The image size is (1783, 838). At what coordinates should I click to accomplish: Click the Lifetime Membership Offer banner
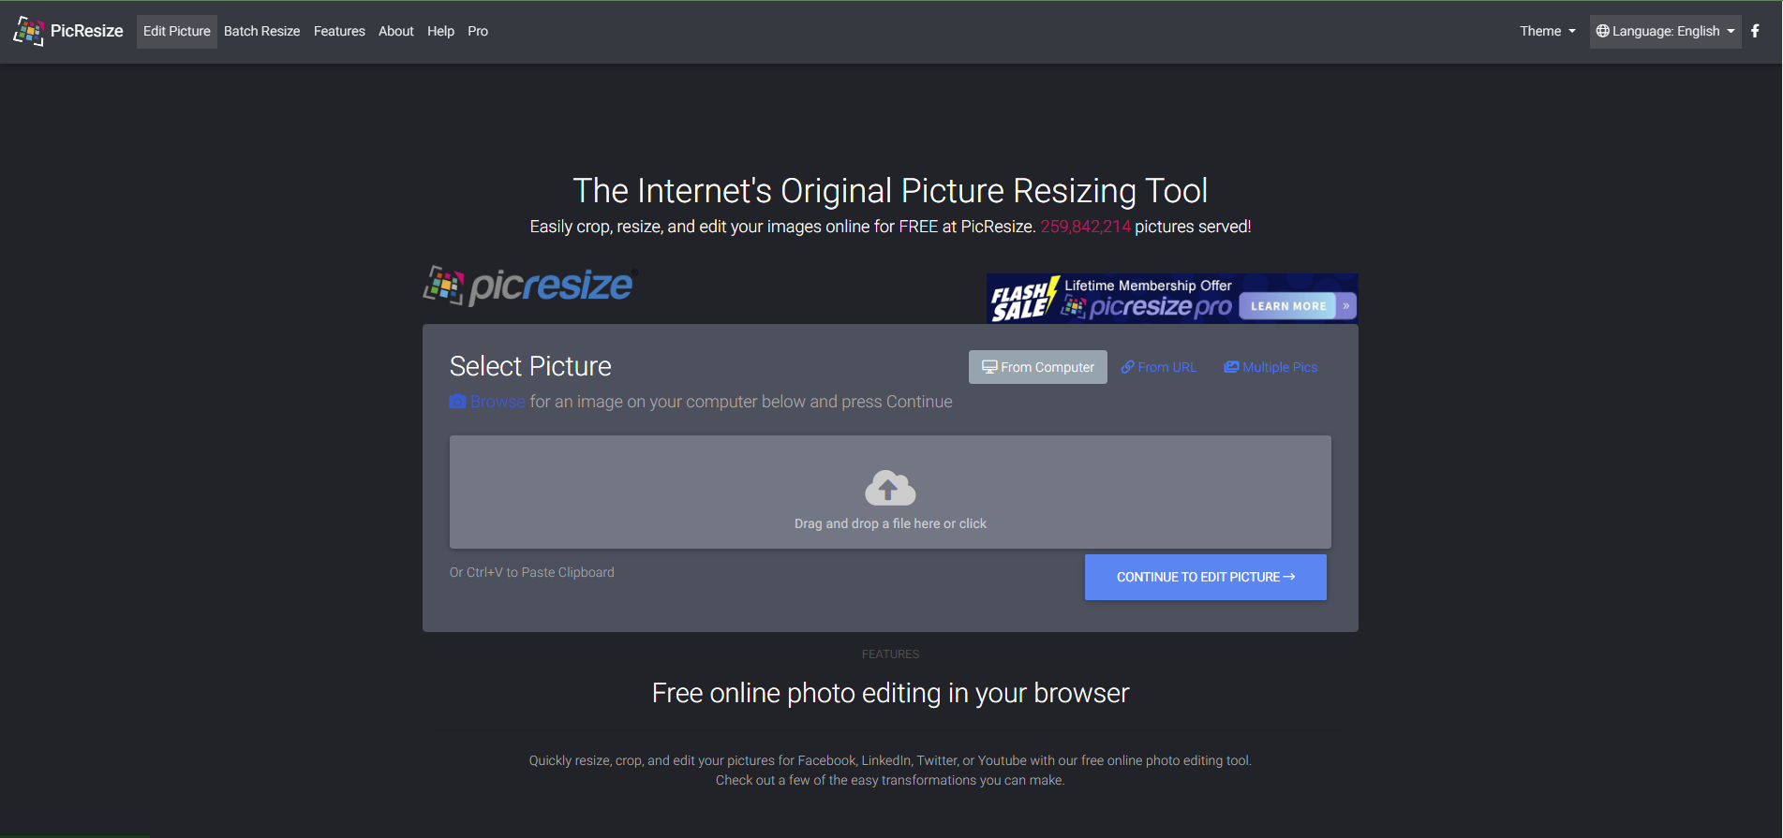(1171, 298)
